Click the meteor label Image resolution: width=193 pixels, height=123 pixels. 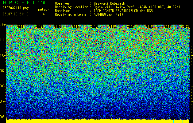tap(44, 10)
